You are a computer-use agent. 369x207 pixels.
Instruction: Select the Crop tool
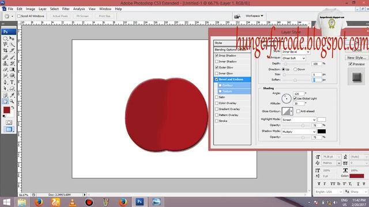(5, 50)
